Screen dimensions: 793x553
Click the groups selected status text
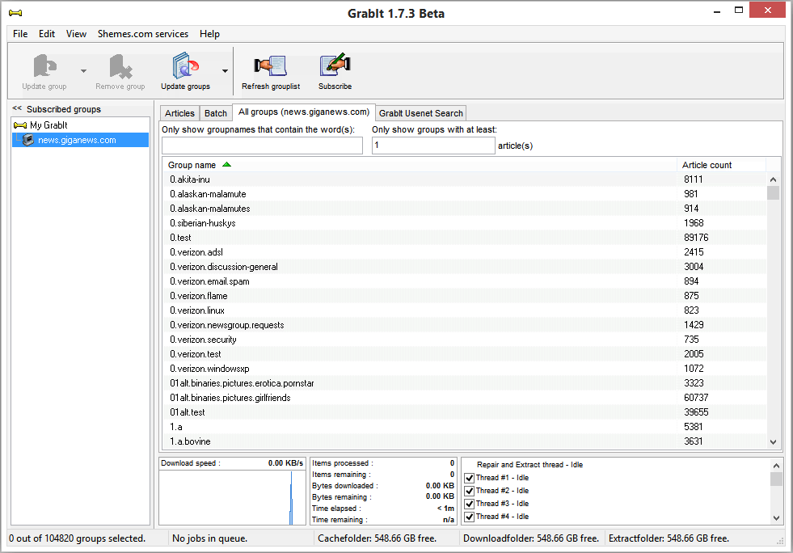click(x=77, y=538)
